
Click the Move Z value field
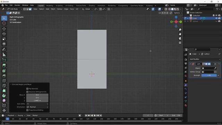click(x=37, y=101)
